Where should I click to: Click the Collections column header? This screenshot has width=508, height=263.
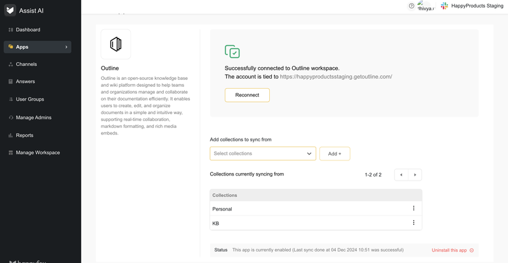click(x=225, y=195)
